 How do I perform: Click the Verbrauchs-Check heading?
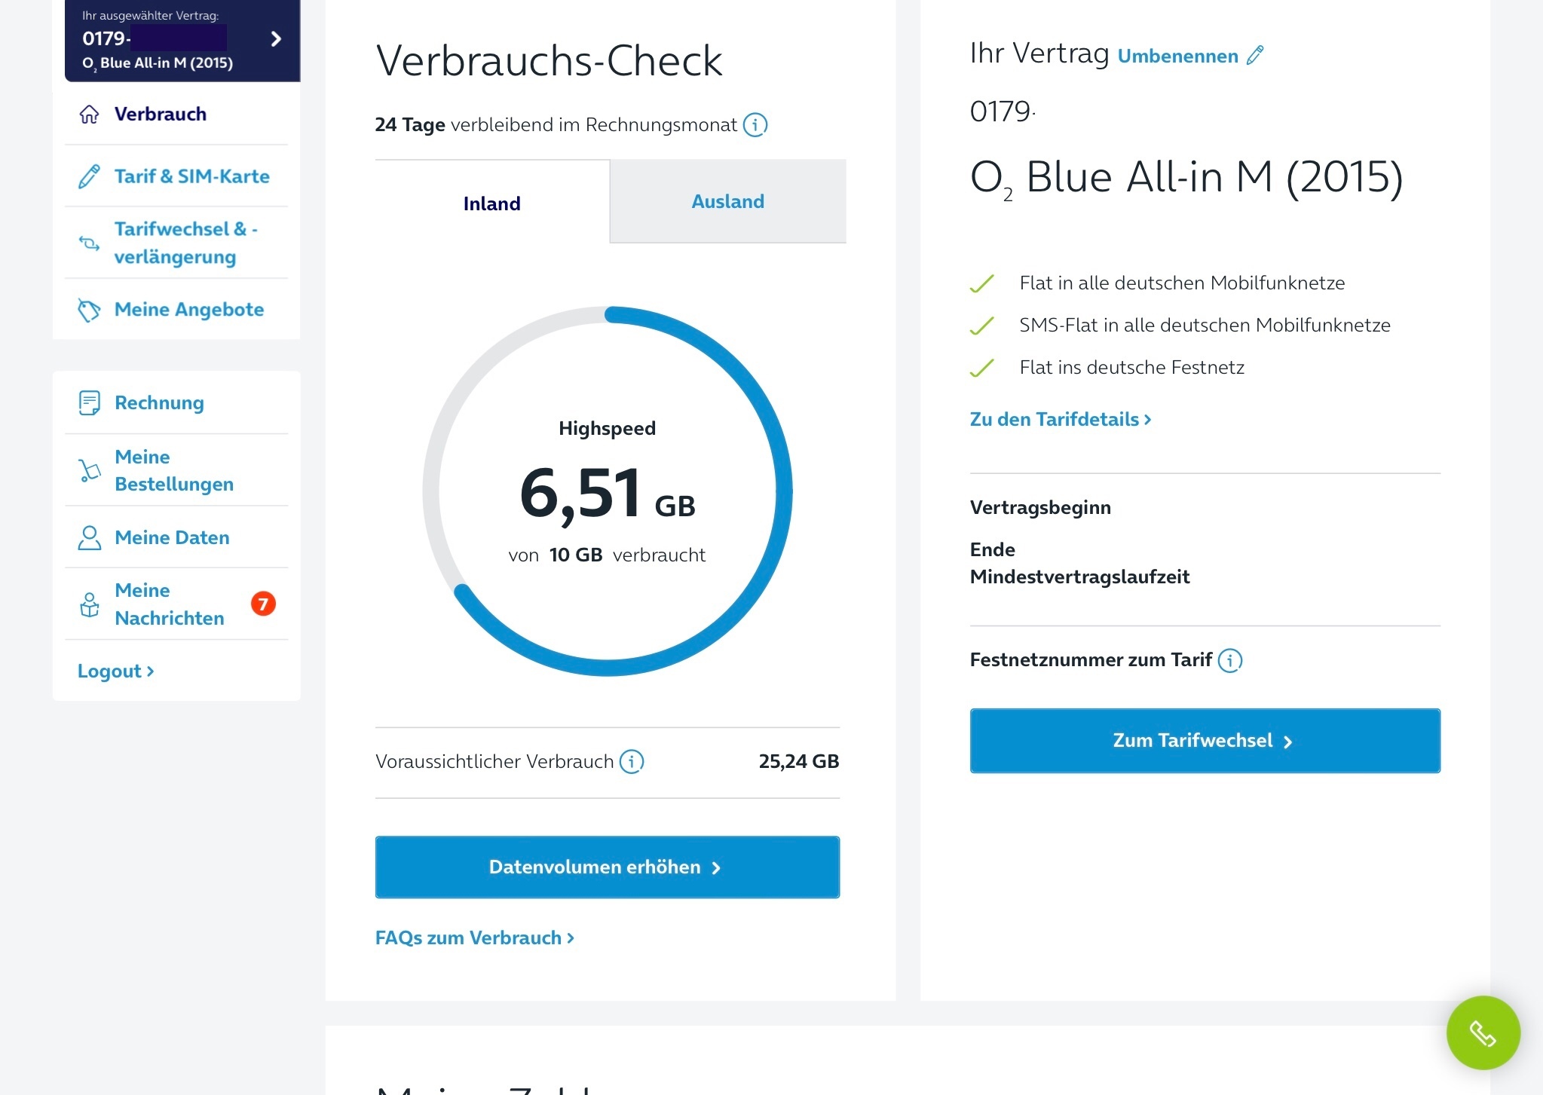click(549, 60)
